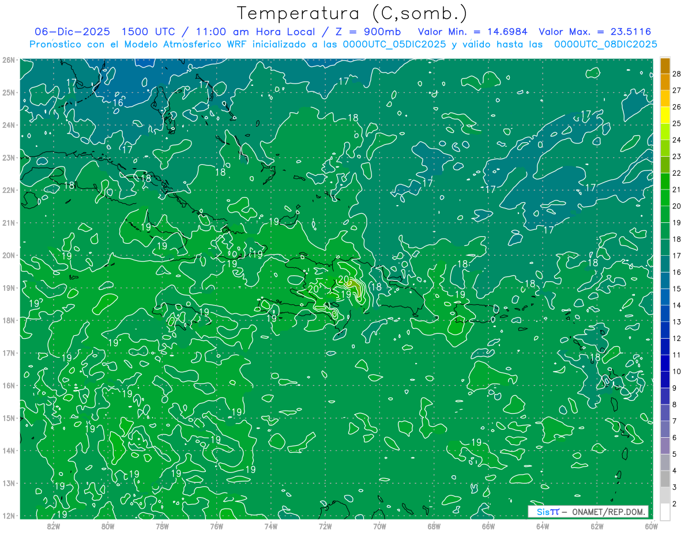Click the '11' value on the color legend
The height and width of the screenshot is (534, 692).
[676, 355]
